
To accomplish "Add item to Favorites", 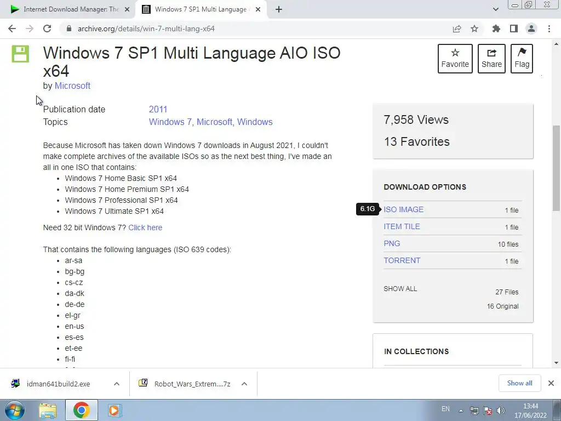I will pos(455,59).
